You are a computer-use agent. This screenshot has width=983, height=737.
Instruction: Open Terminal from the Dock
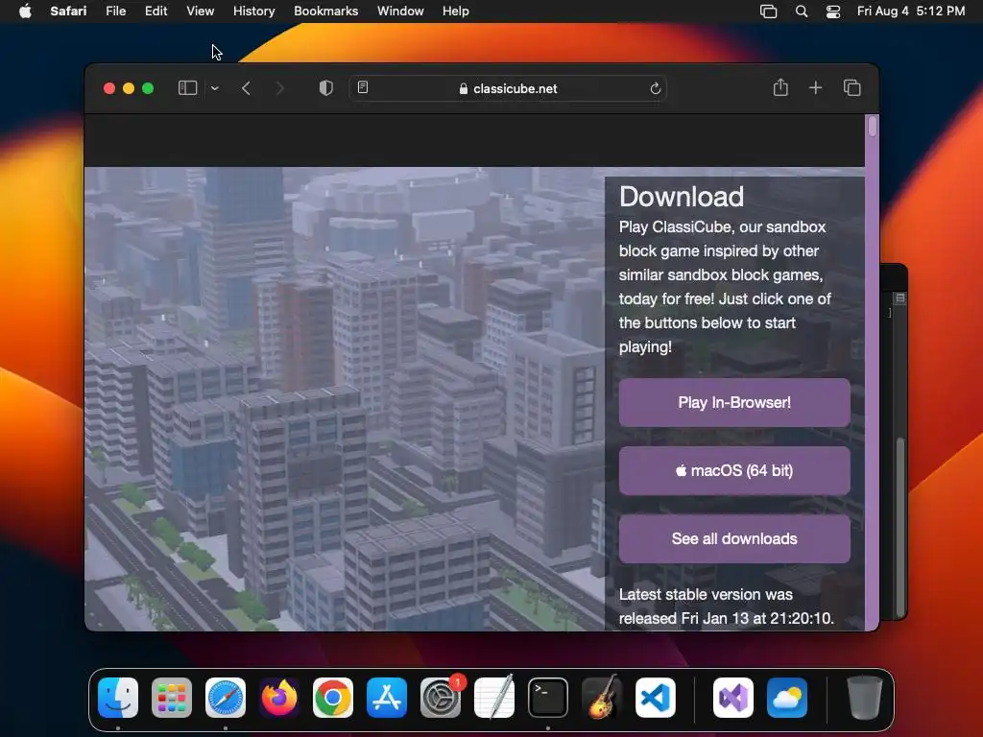548,698
